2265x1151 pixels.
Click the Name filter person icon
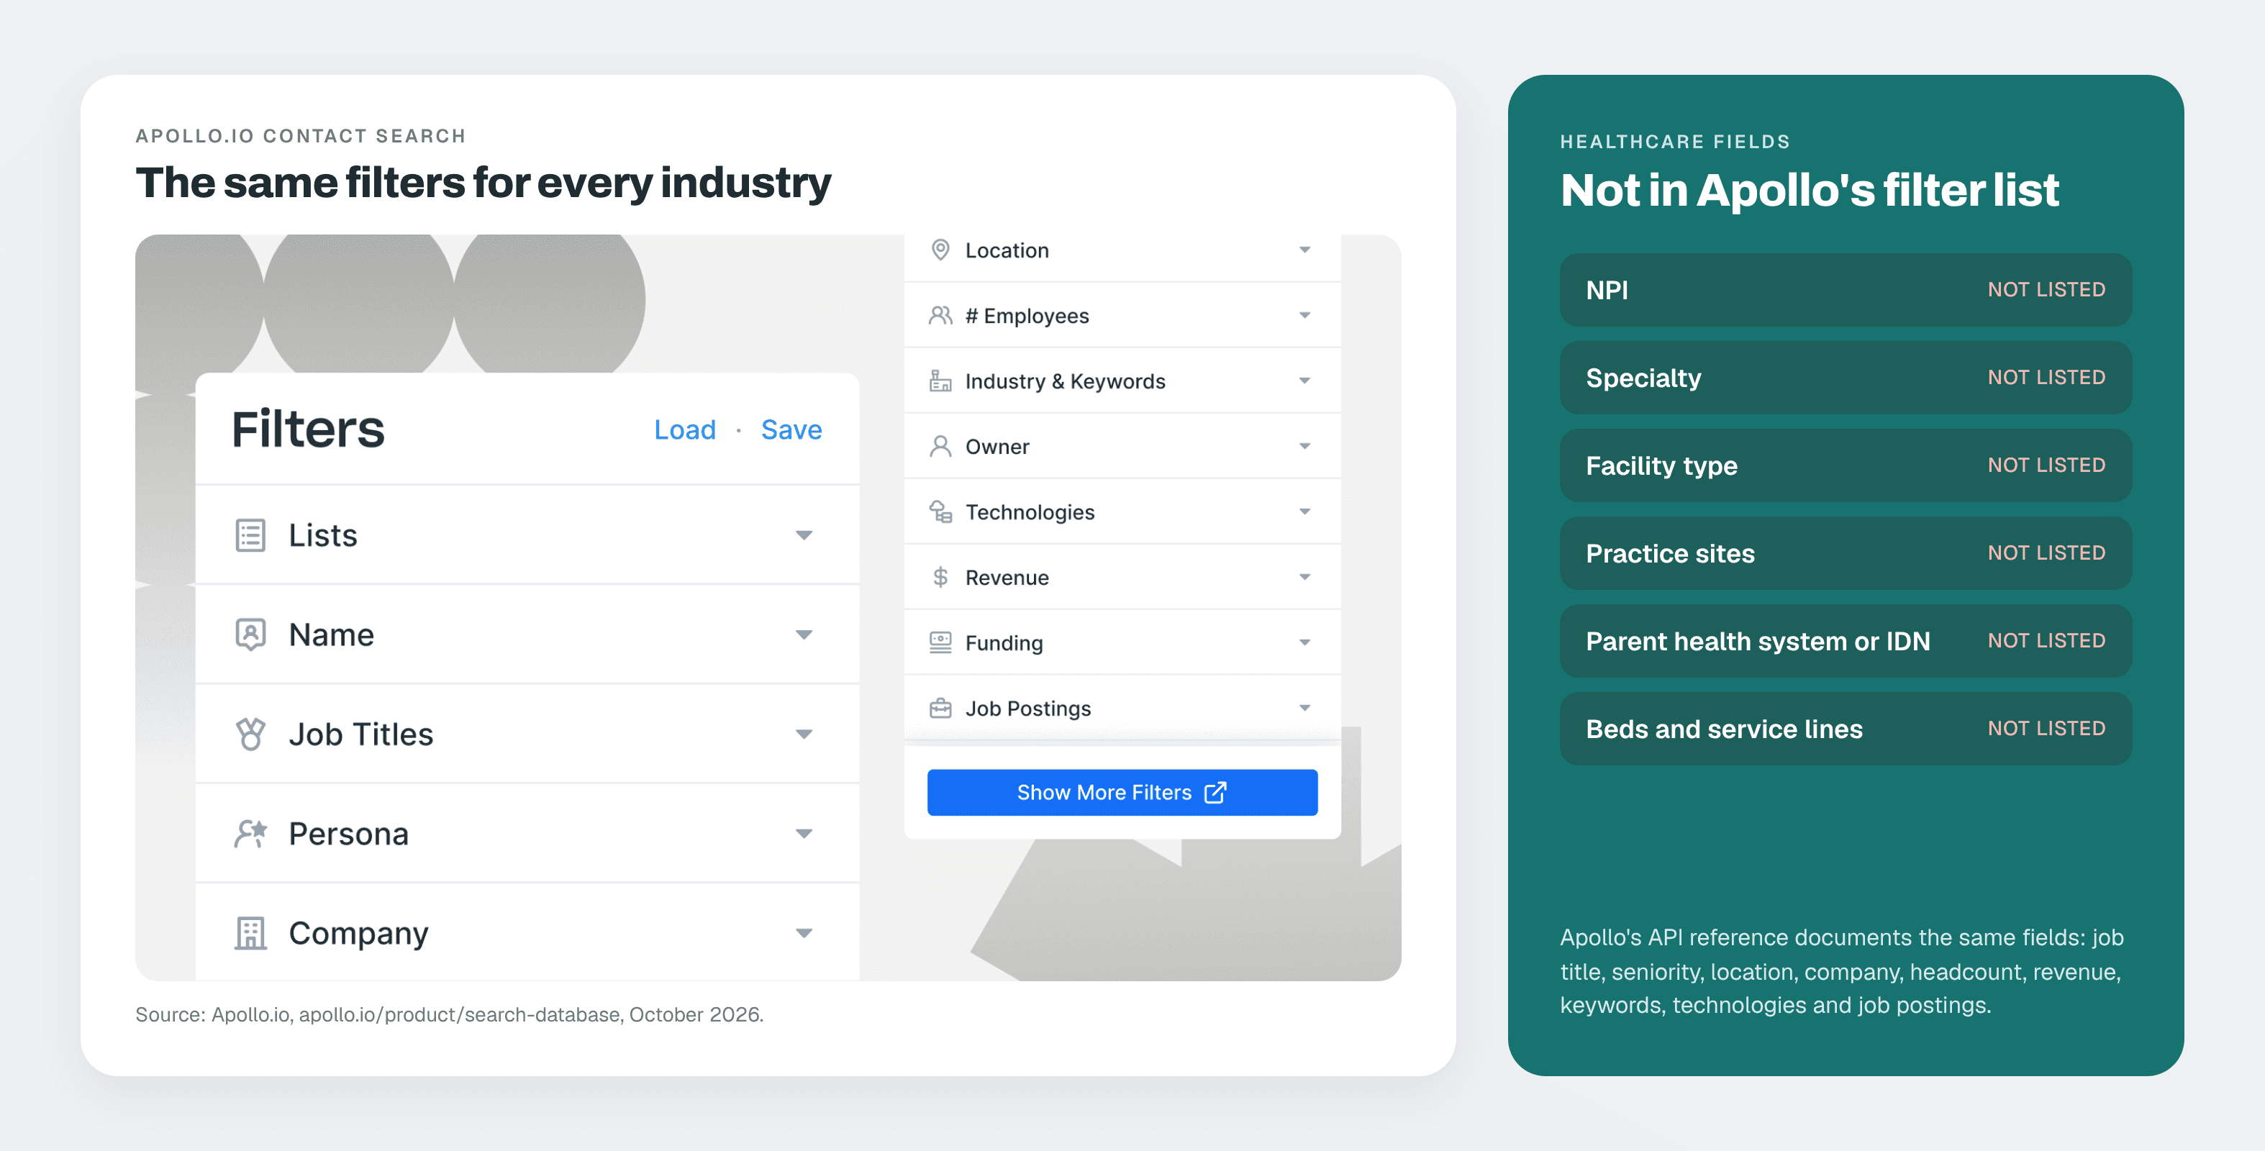point(250,634)
